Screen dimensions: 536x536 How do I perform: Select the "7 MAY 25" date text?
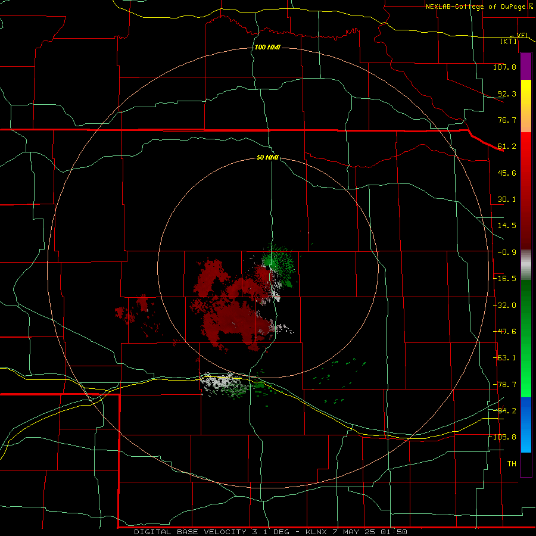point(354,532)
